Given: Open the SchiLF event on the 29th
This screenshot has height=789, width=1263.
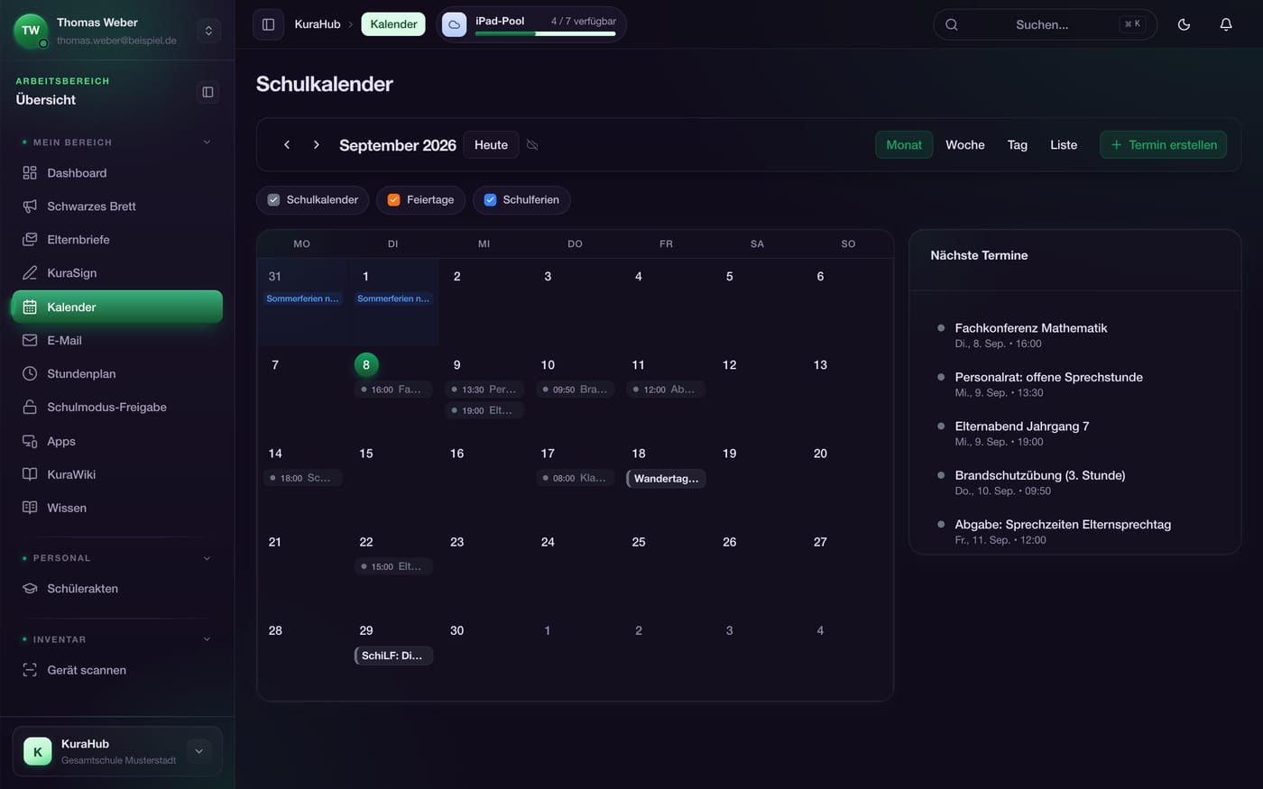Looking at the screenshot, I should pos(393,656).
